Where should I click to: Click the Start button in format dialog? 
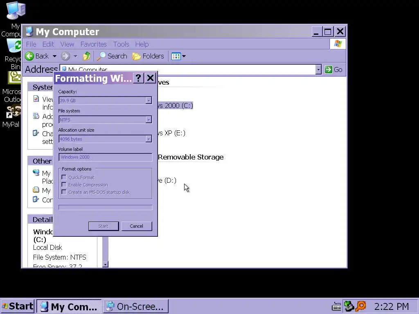point(104,226)
